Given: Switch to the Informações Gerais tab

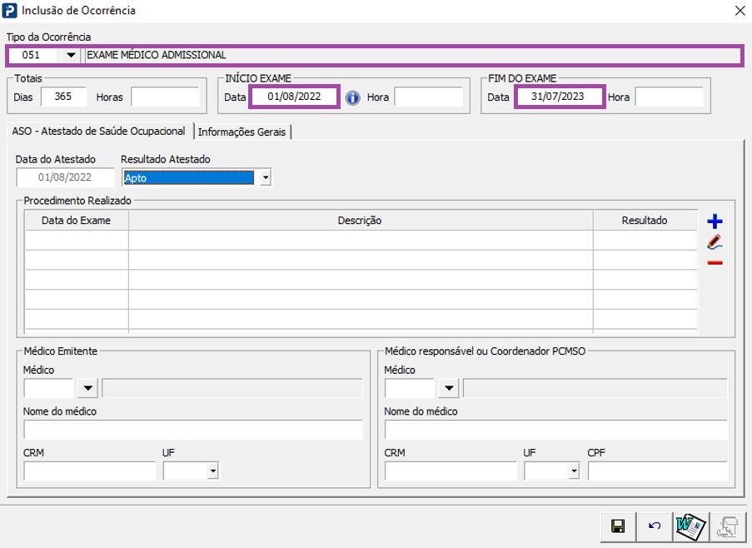Looking at the screenshot, I should pyautogui.click(x=242, y=132).
